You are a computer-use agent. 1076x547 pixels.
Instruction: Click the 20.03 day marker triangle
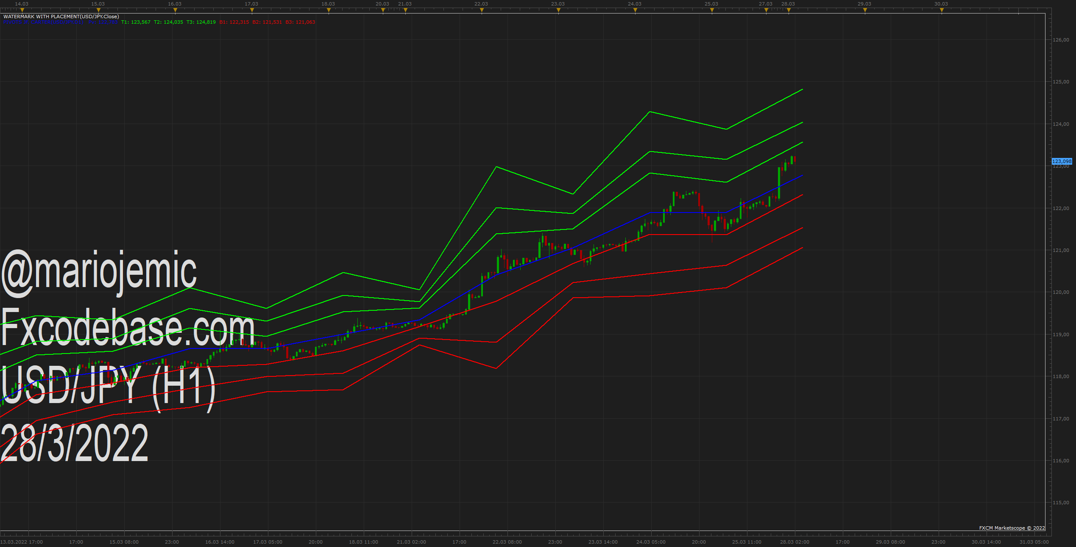pos(383,11)
